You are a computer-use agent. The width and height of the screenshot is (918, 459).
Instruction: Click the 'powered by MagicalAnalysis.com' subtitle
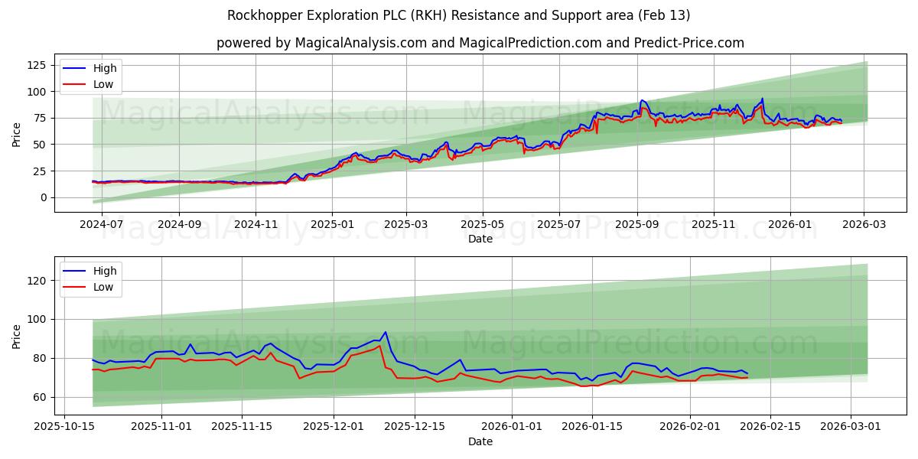[x=480, y=43]
